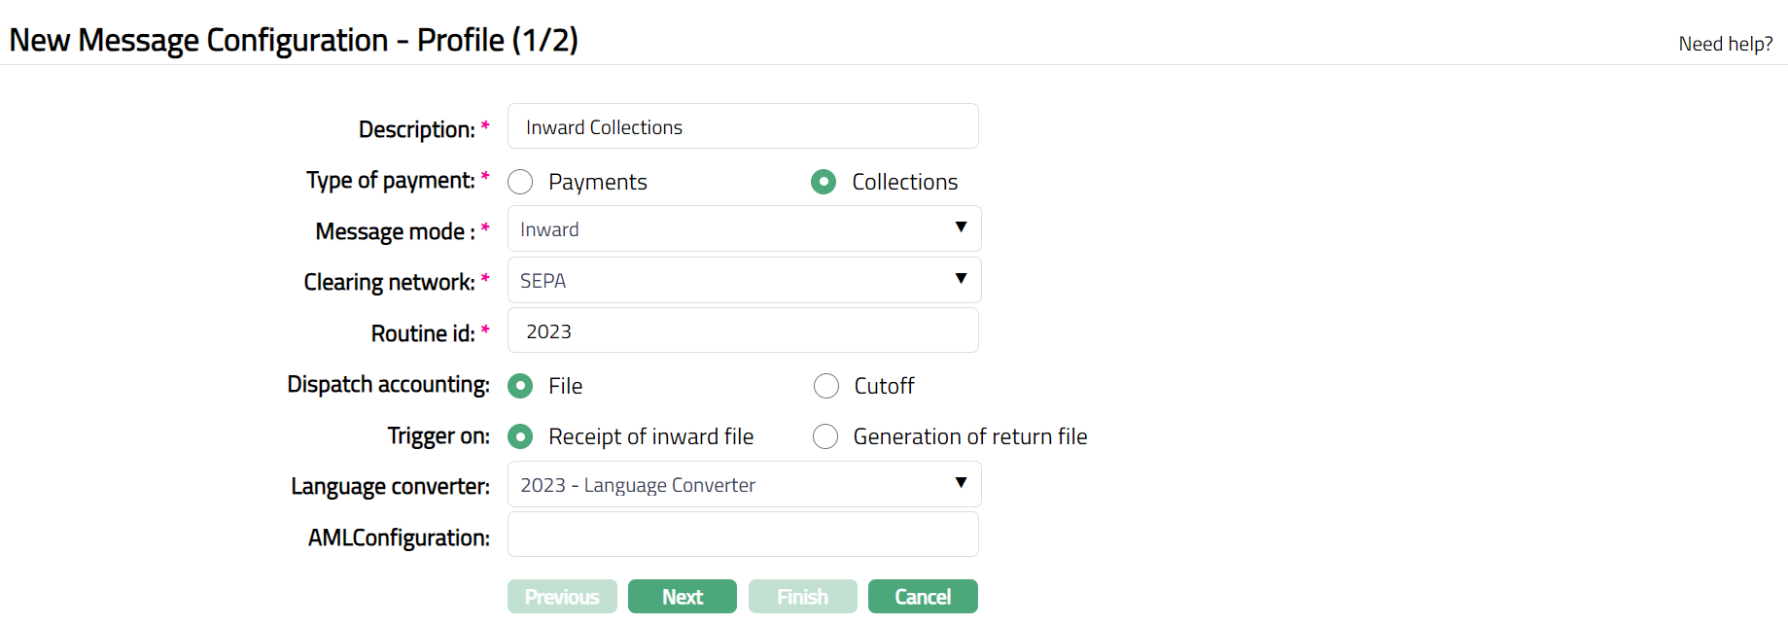This screenshot has width=1788, height=625.
Task: Choose File for dispatch accounting
Action: pyautogui.click(x=521, y=387)
